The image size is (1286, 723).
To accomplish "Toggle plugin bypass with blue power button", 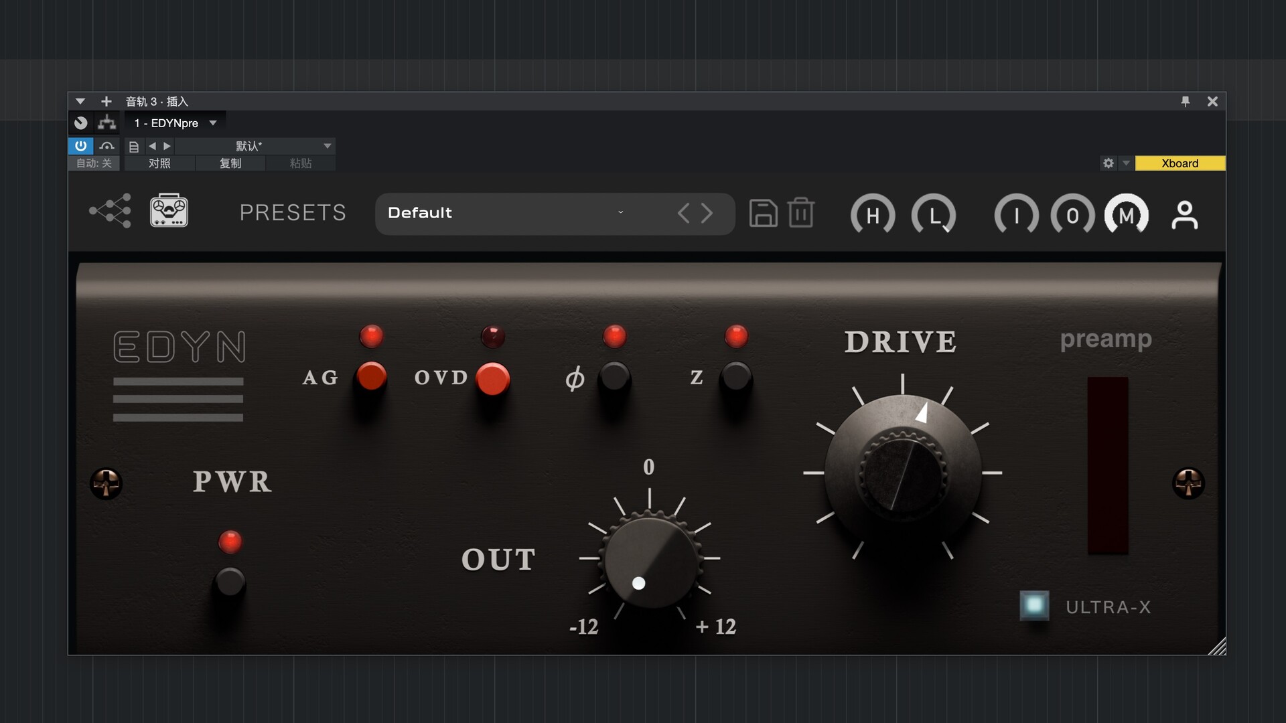I will click(80, 146).
